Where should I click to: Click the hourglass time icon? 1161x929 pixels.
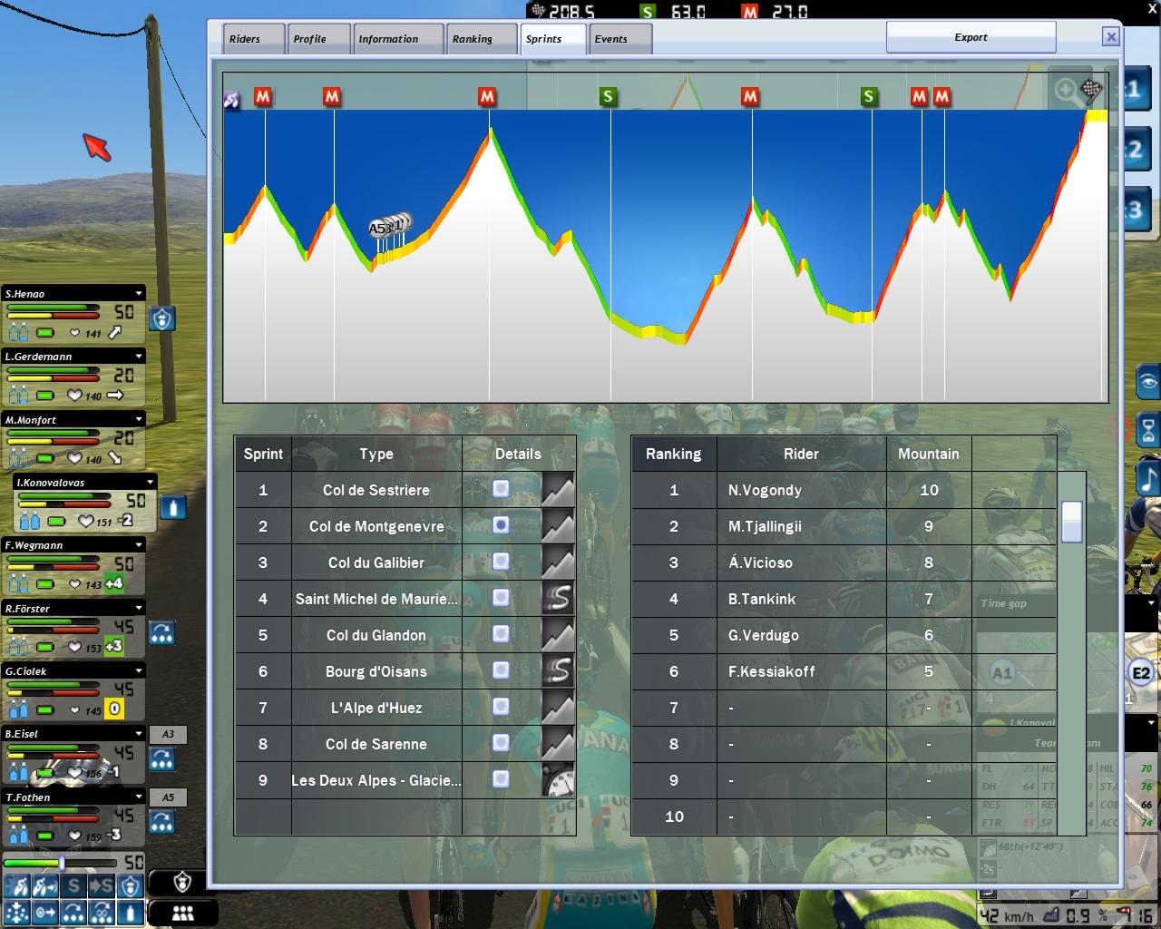pos(1148,430)
